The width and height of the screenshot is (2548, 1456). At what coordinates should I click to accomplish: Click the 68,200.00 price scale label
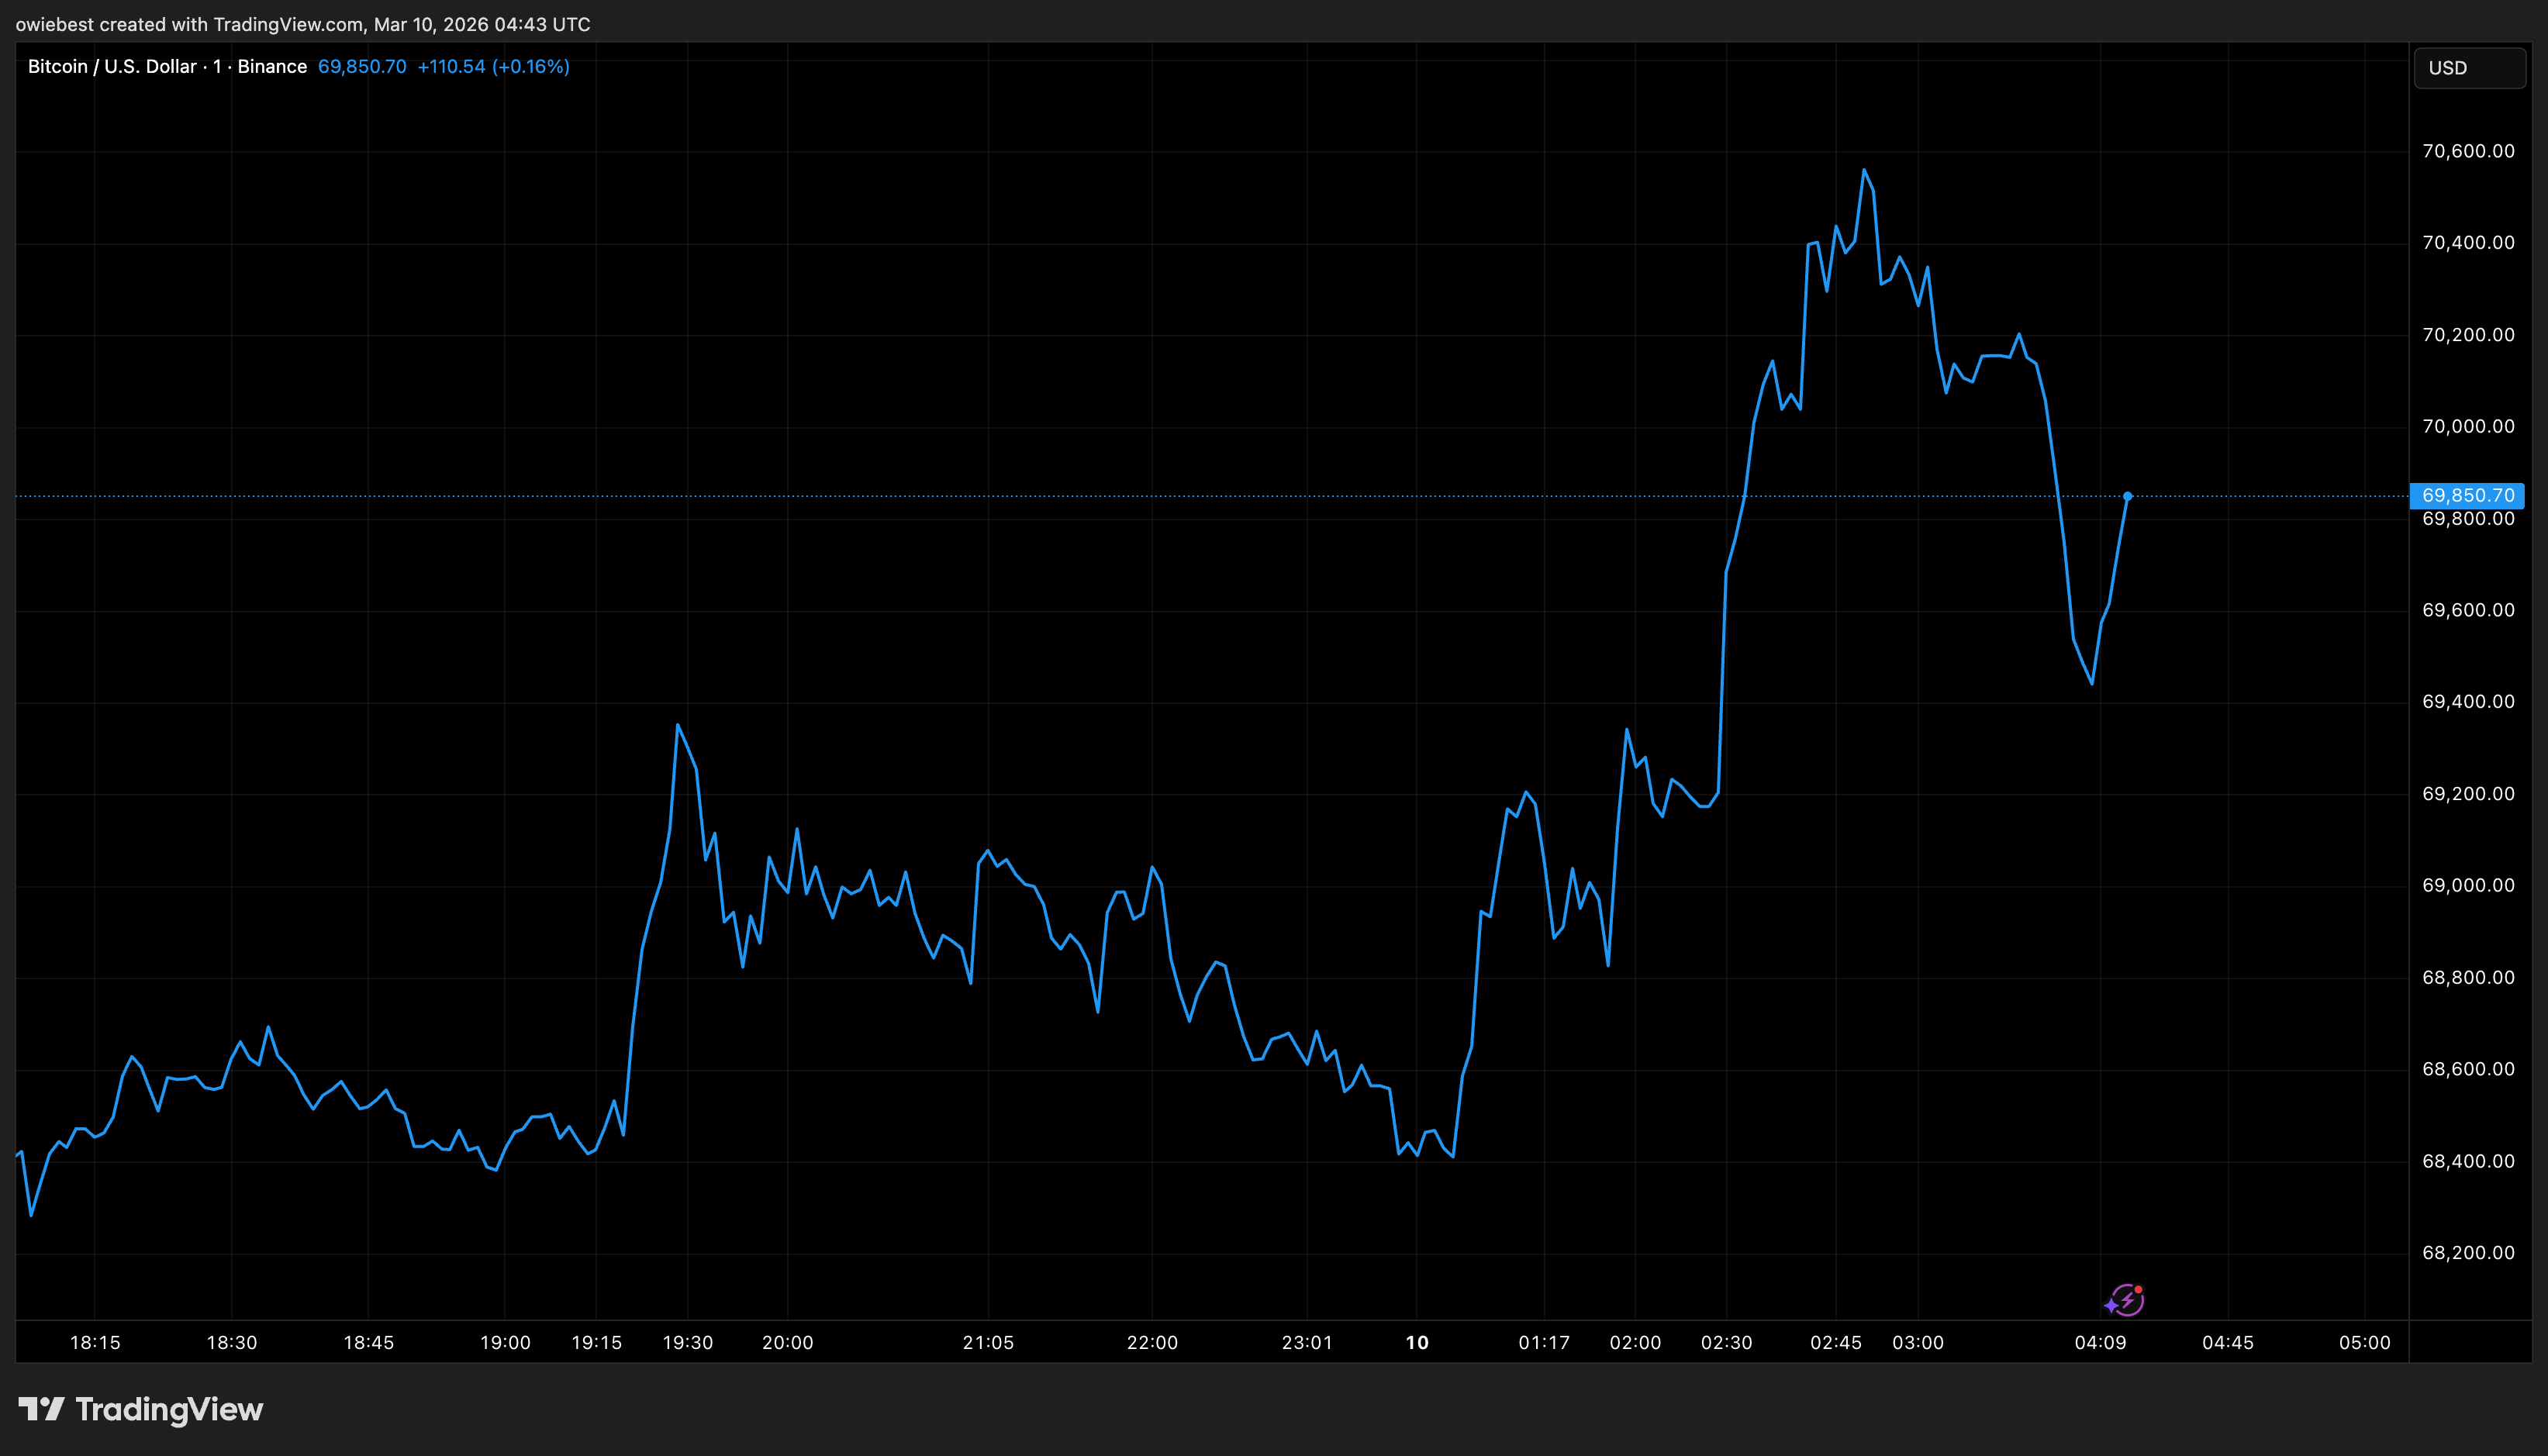click(2467, 1252)
